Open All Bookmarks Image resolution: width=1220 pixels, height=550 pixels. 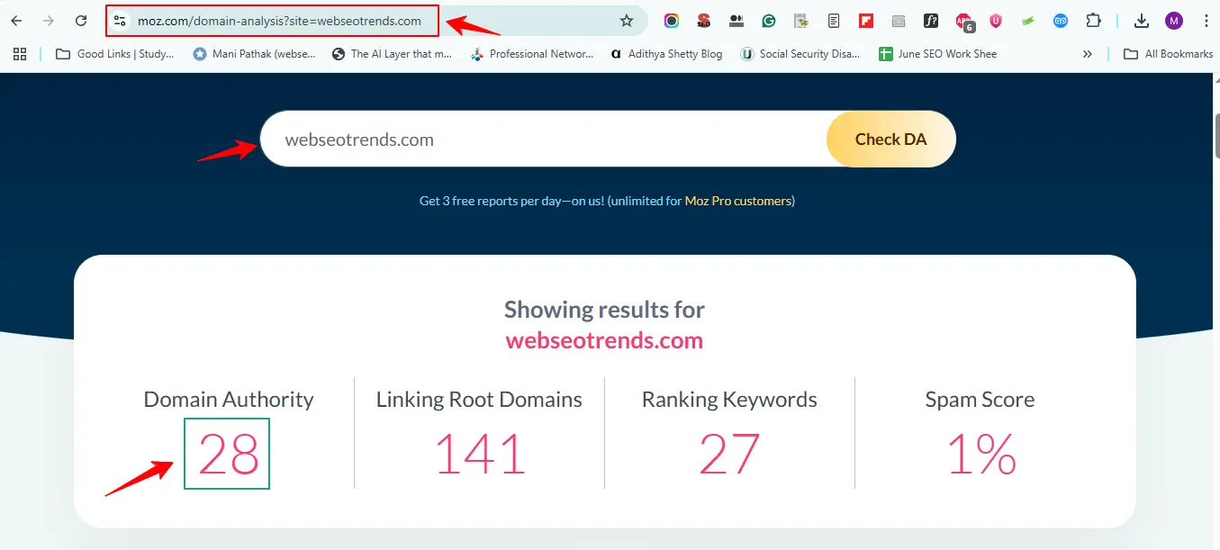tap(1168, 53)
